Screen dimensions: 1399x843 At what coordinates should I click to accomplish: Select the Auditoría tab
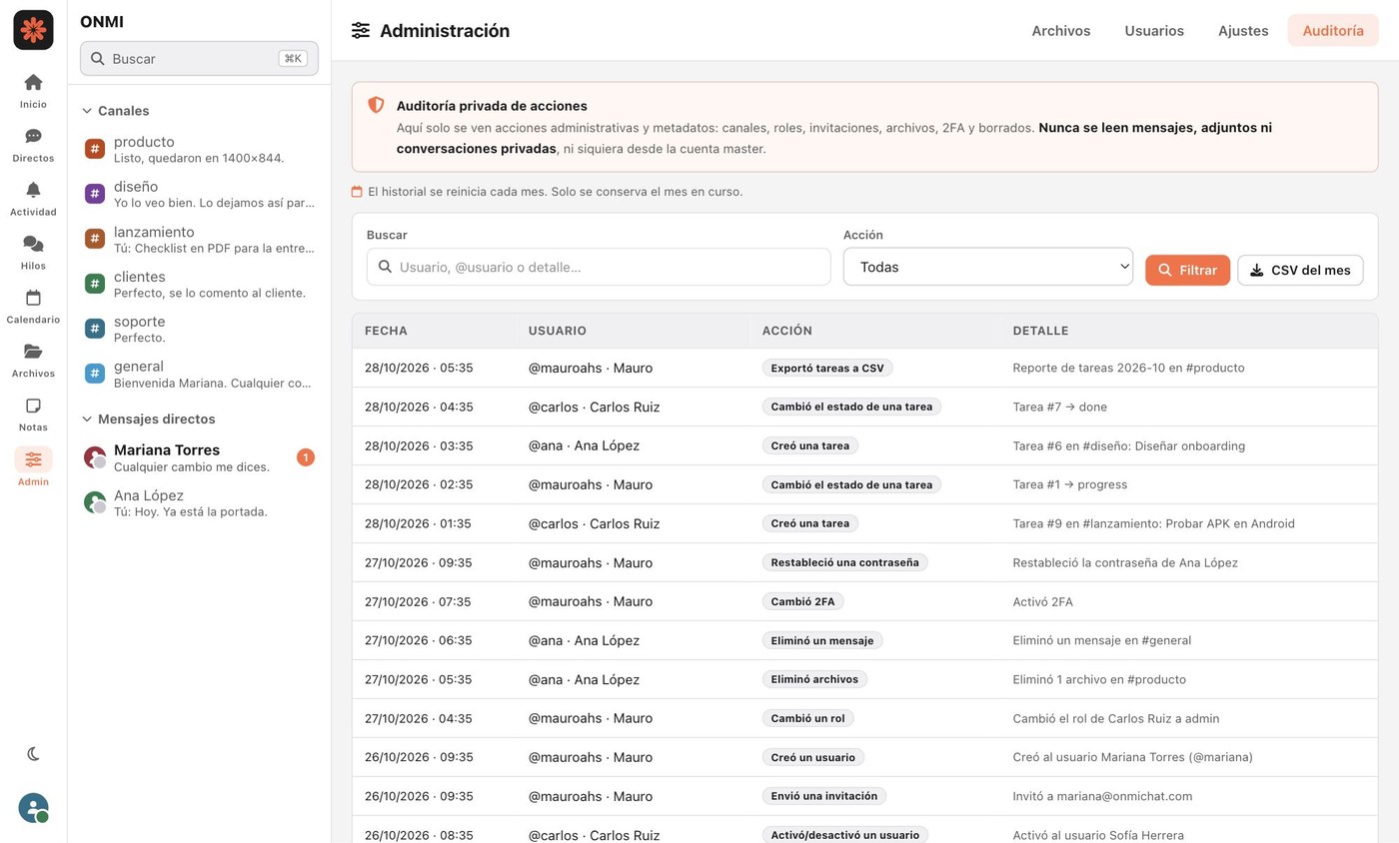[x=1333, y=31]
